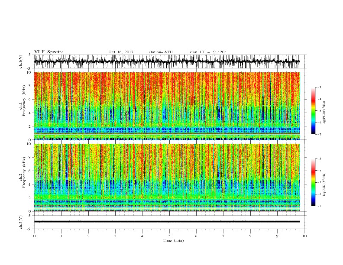Screen dimensions: 343x265
Task: Select the date 'Oct. 16, 2017'
Action: (121, 52)
